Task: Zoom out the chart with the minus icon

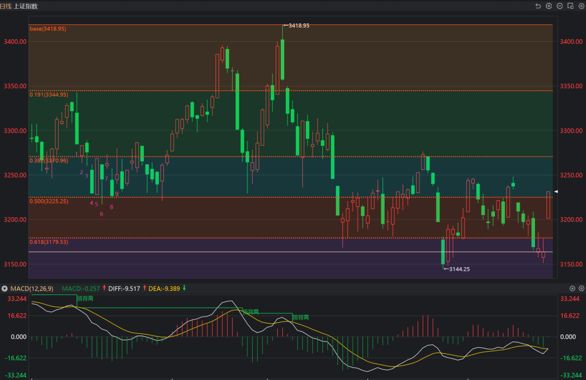Action: [560, 6]
